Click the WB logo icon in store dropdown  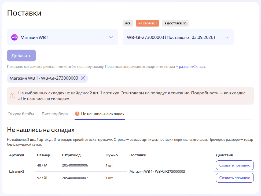[x=14, y=37]
